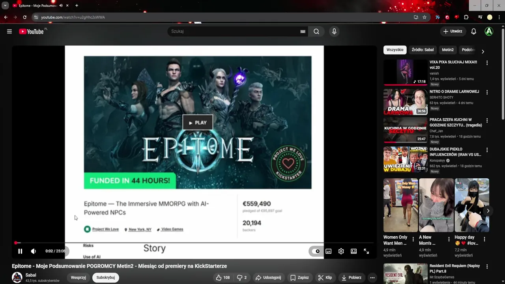The image size is (505, 284).
Task: Toggle subtitles in the player
Action: tap(329, 251)
